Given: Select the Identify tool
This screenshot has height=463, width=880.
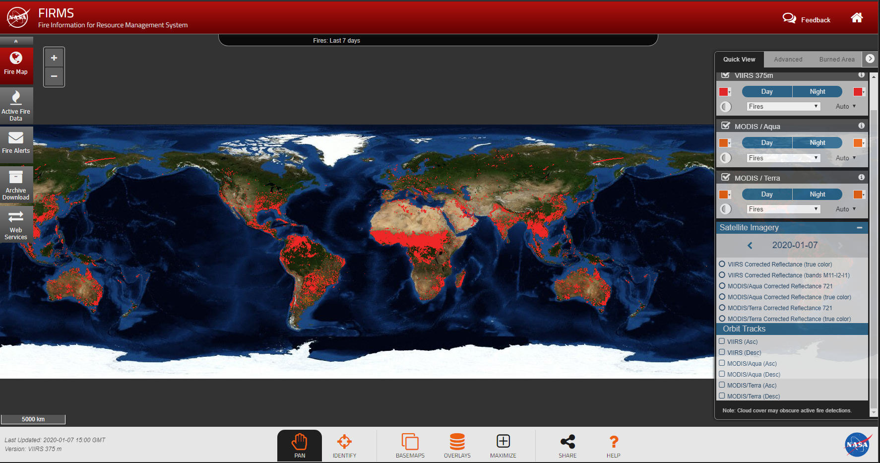Looking at the screenshot, I should pos(344,446).
